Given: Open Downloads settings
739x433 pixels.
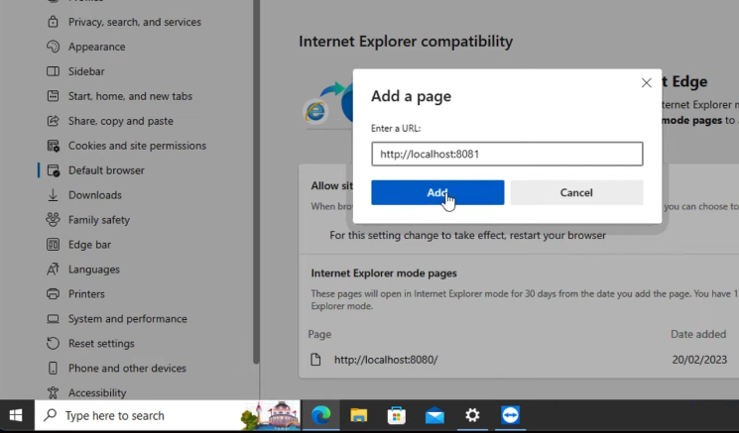Looking at the screenshot, I should point(95,195).
